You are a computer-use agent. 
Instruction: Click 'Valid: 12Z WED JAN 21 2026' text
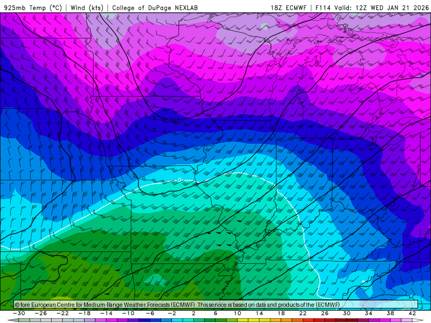(381, 8)
